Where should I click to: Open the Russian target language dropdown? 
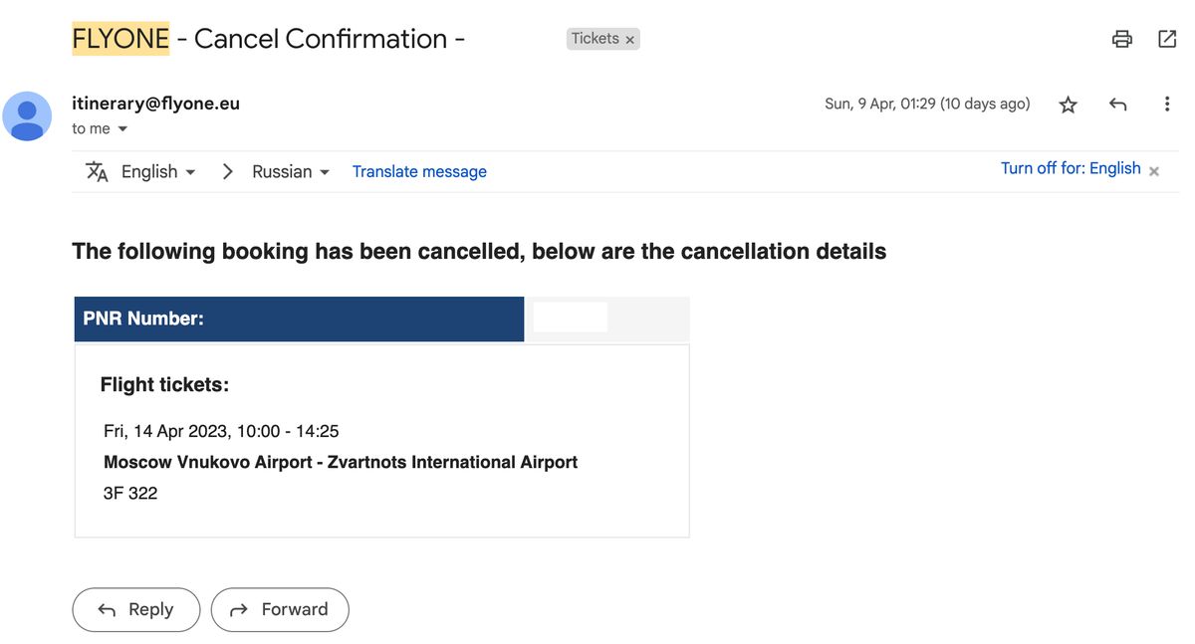coord(291,171)
